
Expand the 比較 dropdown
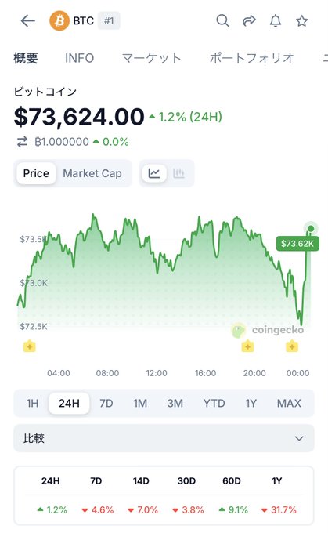[164, 438]
